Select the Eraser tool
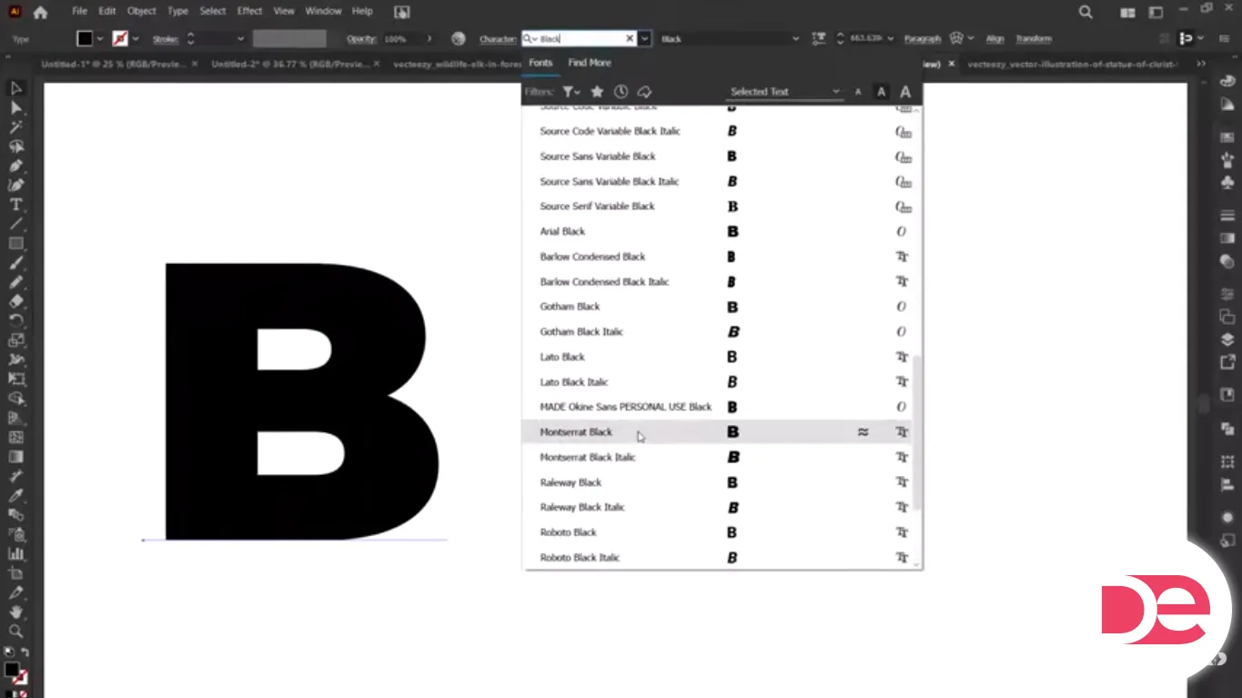This screenshot has height=698, width=1242. (x=15, y=301)
